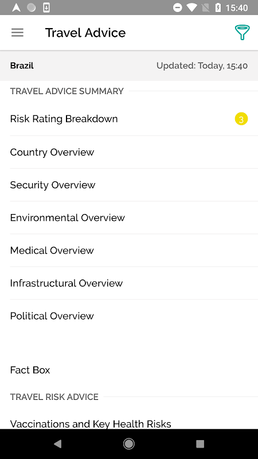Open Risk Rating Breakdown
Viewport: 258px width, 459px height.
pos(129,119)
